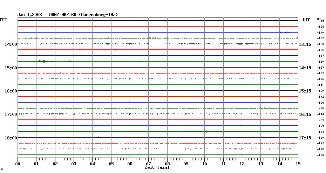Click the large green burst near minute 01

coord(43,61)
